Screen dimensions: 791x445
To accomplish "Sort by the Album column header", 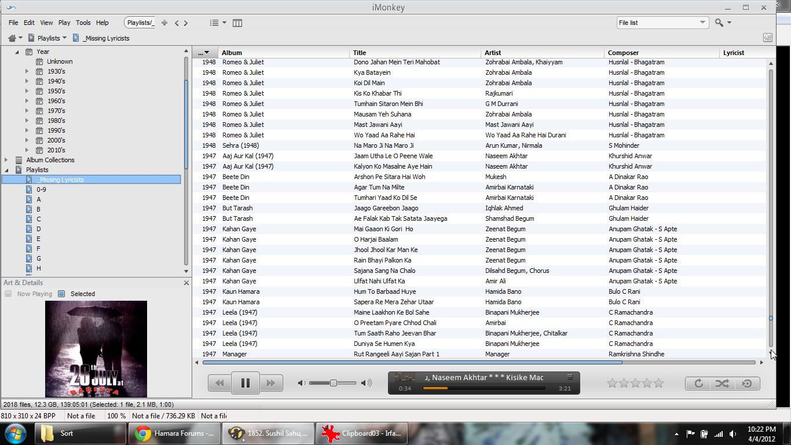I will coord(284,53).
